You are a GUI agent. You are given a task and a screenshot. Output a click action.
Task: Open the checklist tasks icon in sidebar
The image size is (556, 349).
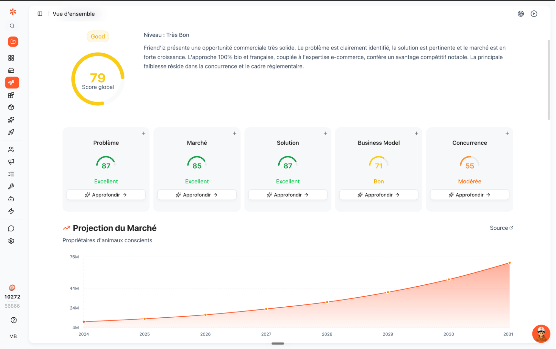(x=11, y=174)
